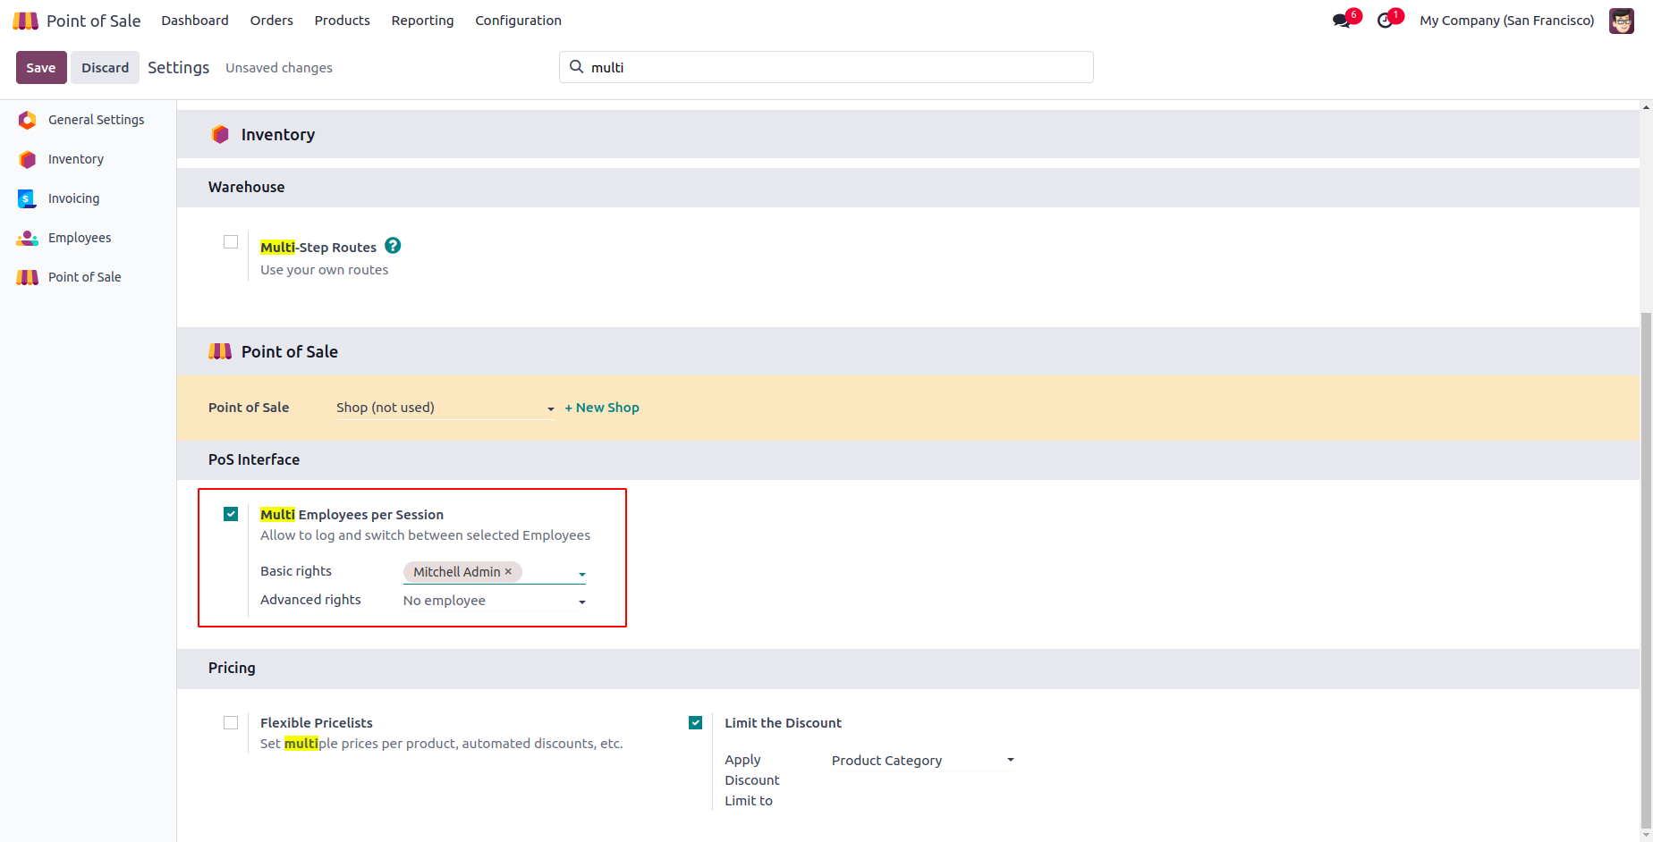Click the General Settings sidebar icon
Screen dimensions: 1653x842
(28, 120)
